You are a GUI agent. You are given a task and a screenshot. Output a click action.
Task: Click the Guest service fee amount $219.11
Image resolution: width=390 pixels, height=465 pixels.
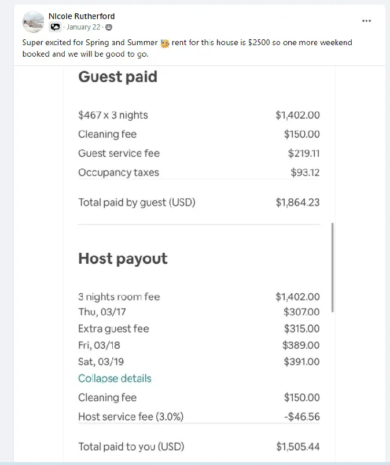coord(303,153)
